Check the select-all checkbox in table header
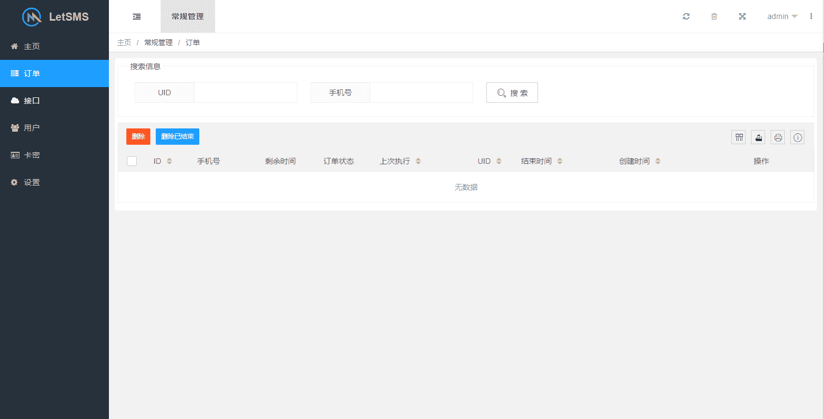 click(132, 161)
